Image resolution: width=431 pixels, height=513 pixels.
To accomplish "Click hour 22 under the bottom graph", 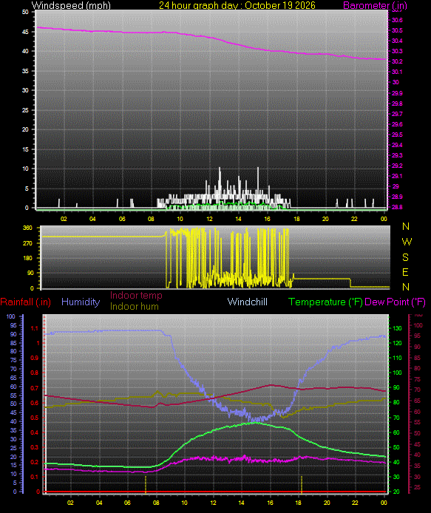I will [355, 503].
